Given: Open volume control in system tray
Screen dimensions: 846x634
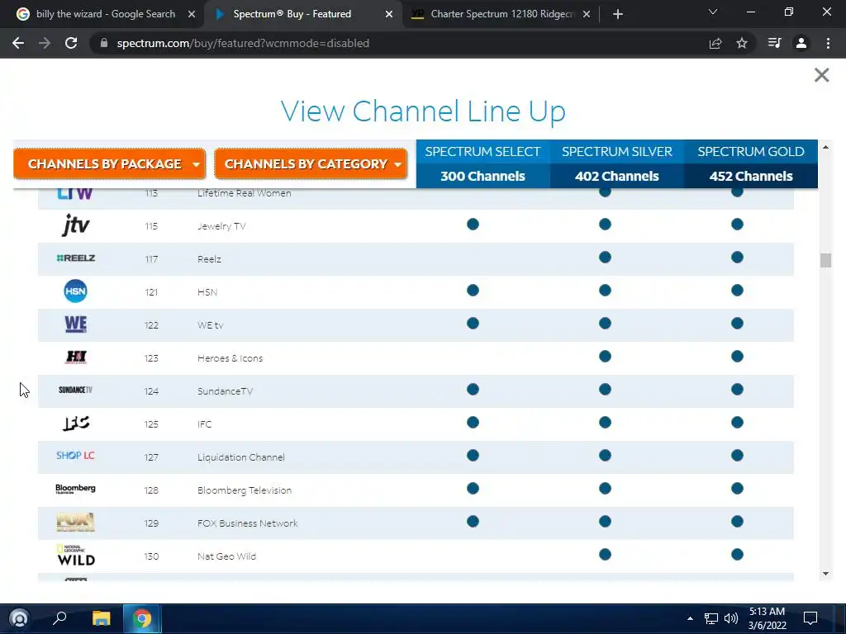Looking at the screenshot, I should [x=731, y=618].
